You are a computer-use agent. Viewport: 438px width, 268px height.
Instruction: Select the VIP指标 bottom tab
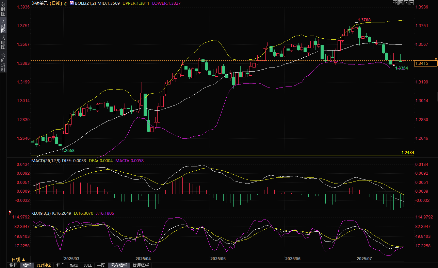point(44,265)
